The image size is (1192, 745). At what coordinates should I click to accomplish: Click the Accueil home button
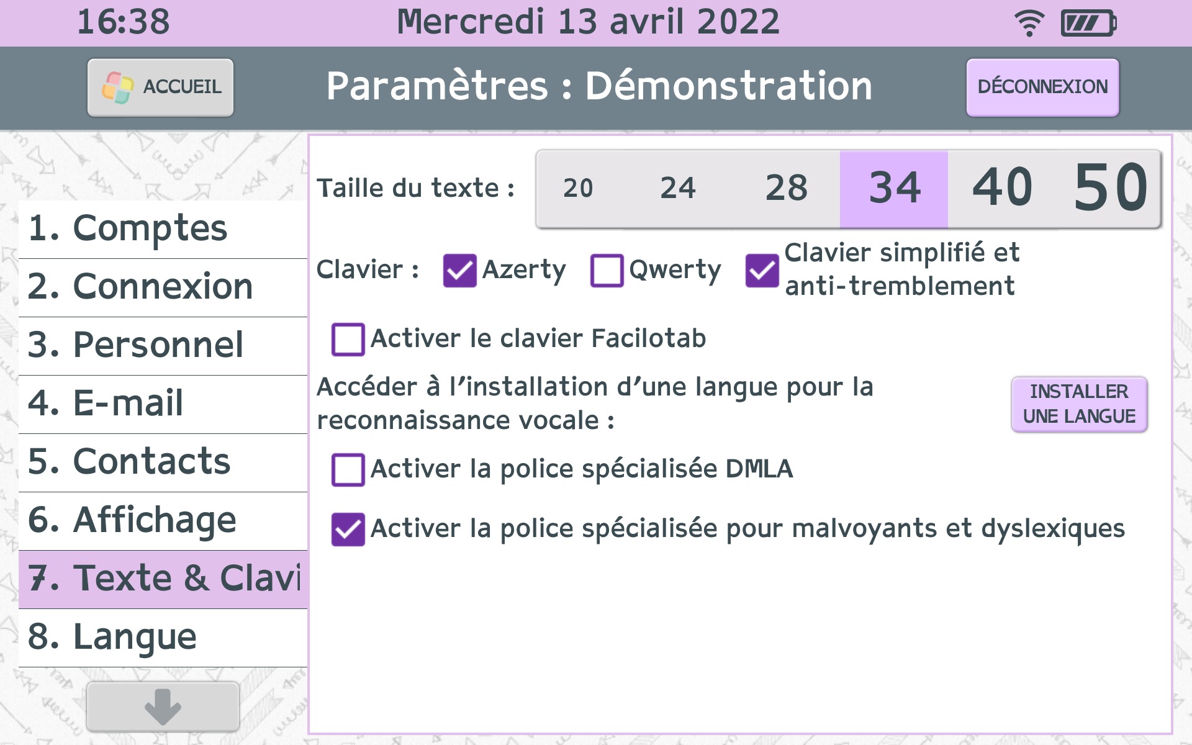pos(160,87)
